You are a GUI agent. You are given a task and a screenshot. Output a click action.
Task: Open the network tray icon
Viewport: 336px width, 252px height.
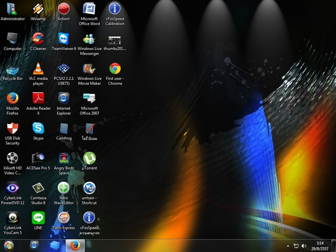click(296, 246)
